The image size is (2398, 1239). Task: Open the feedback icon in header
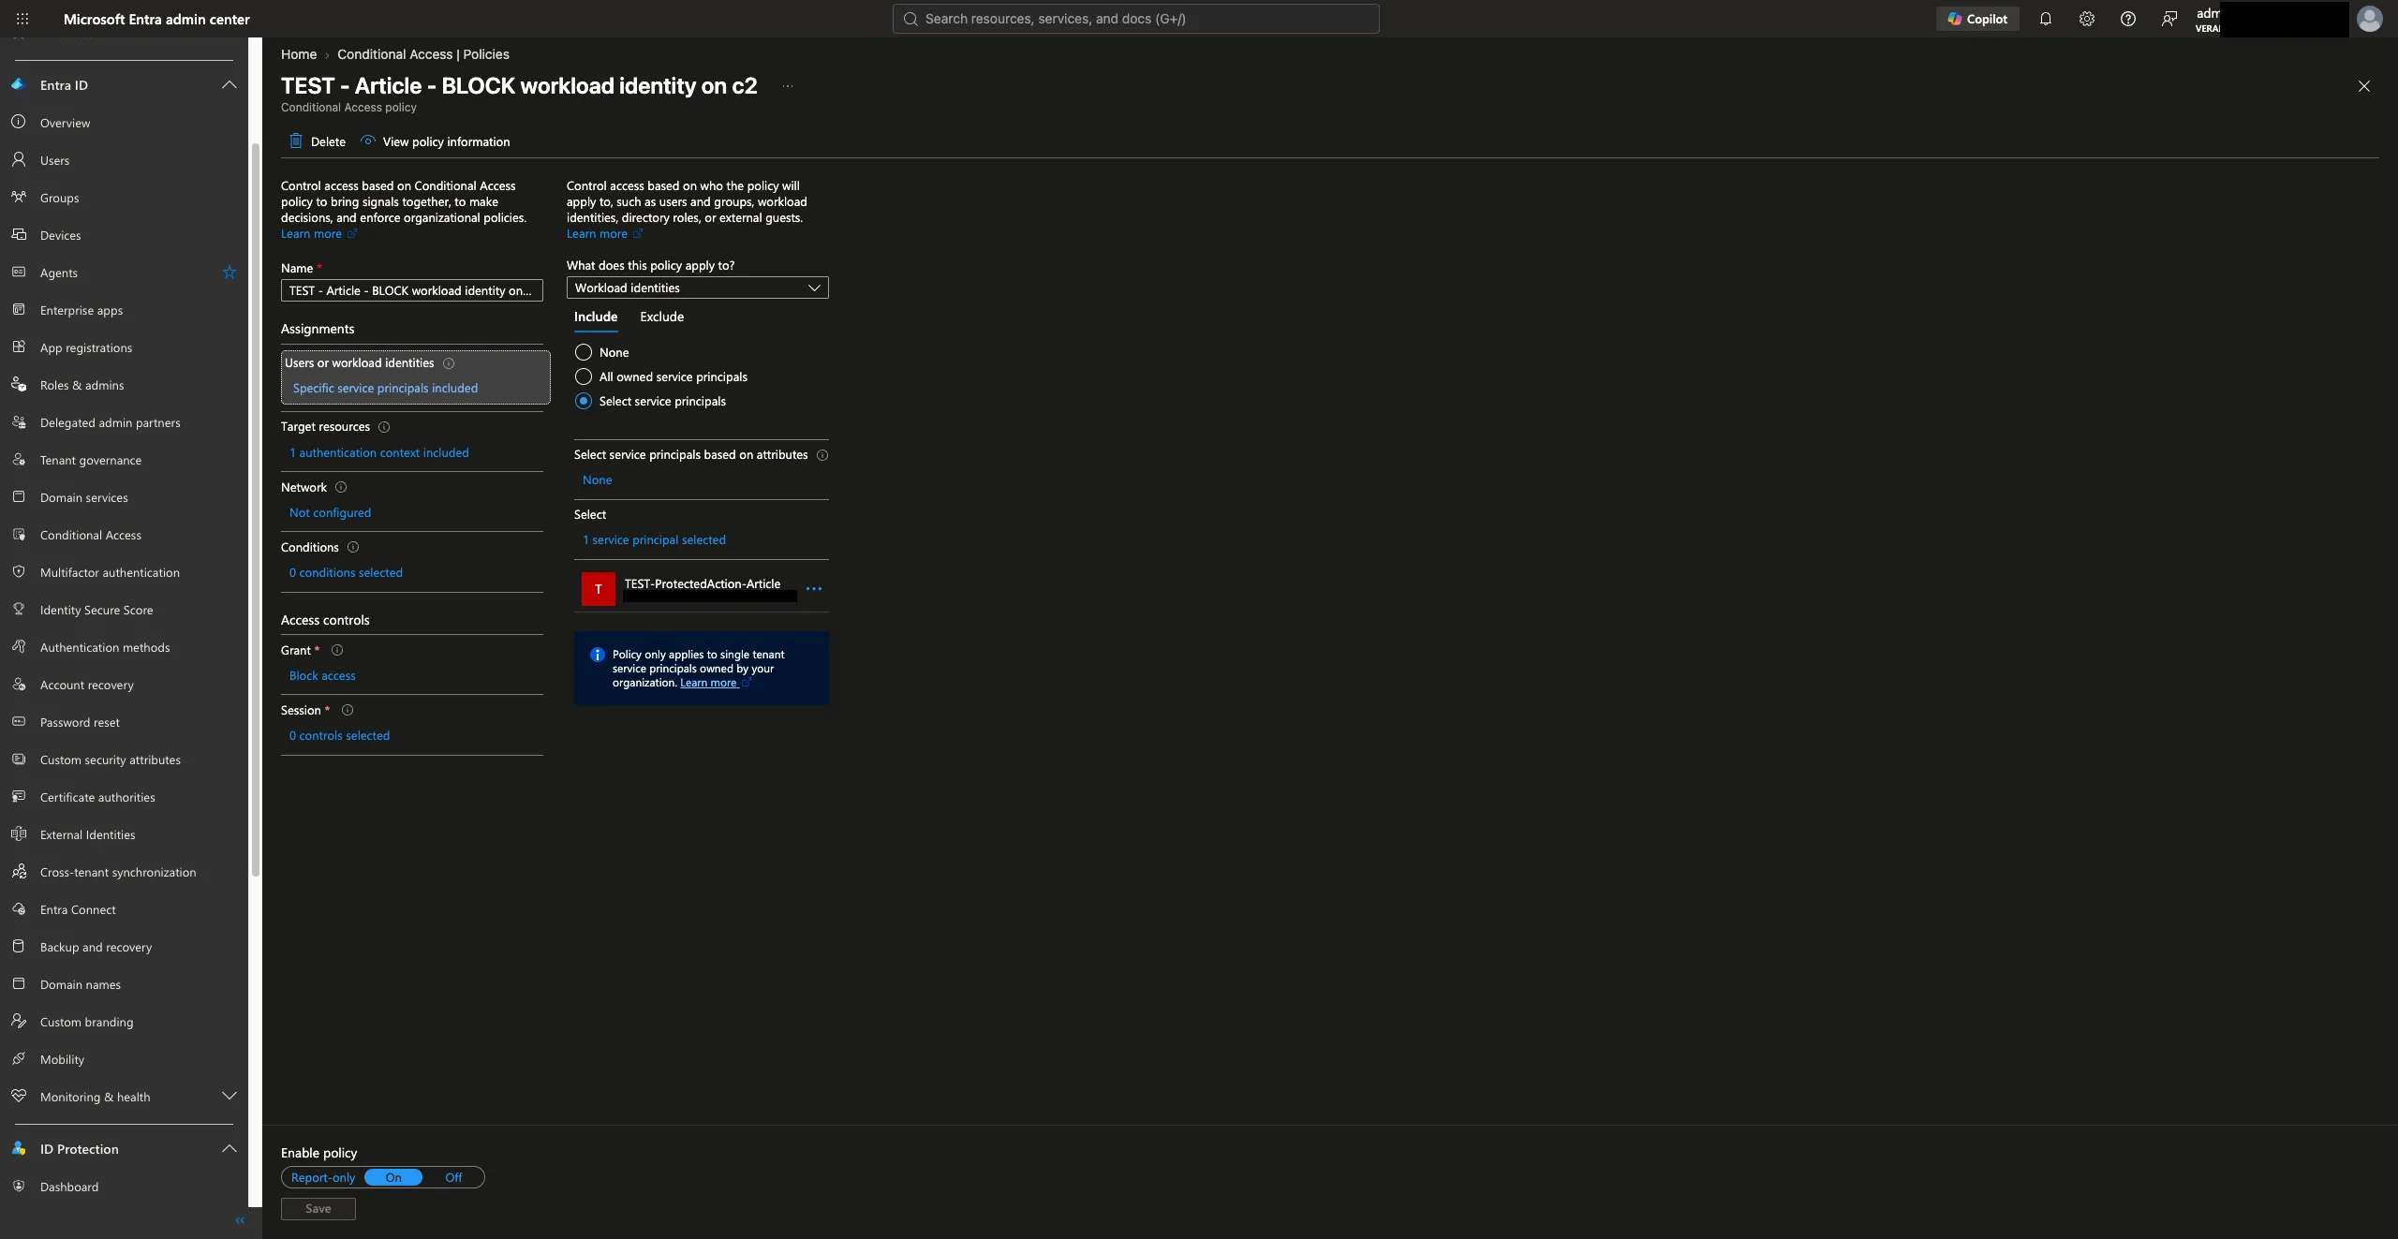[2169, 19]
